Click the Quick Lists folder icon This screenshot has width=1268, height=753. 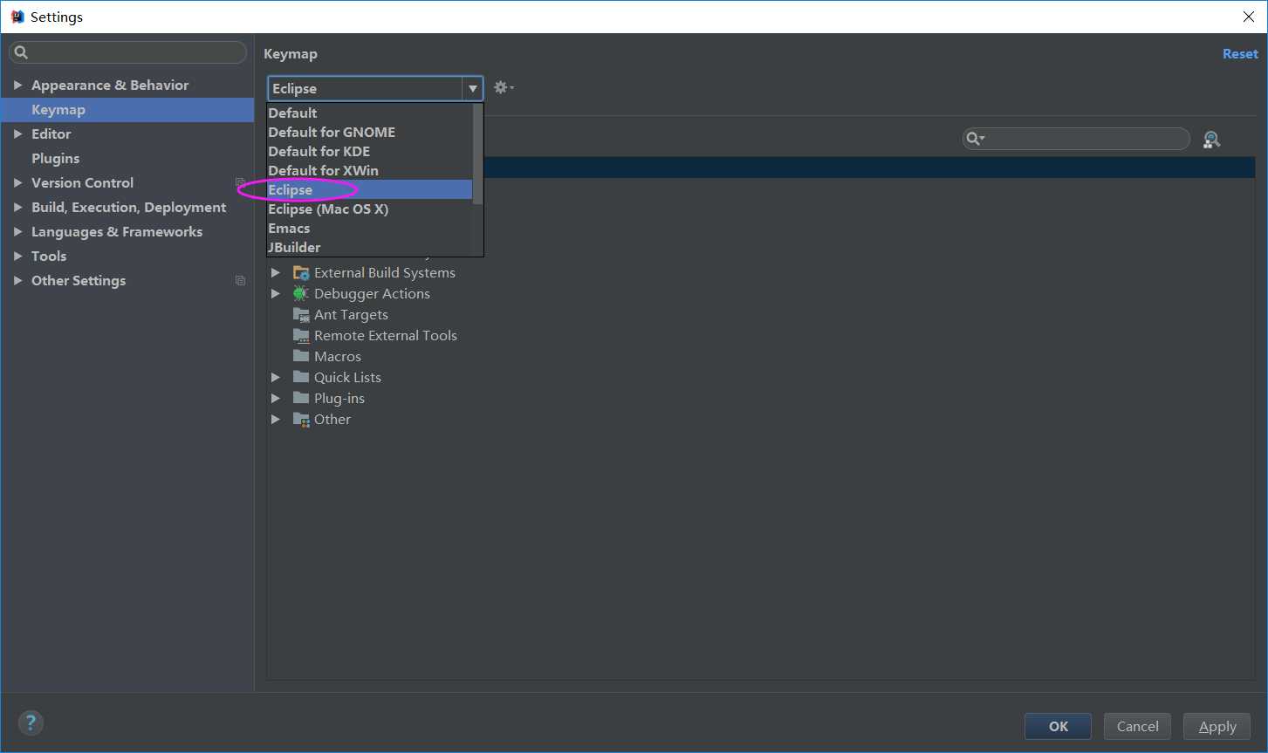point(301,378)
